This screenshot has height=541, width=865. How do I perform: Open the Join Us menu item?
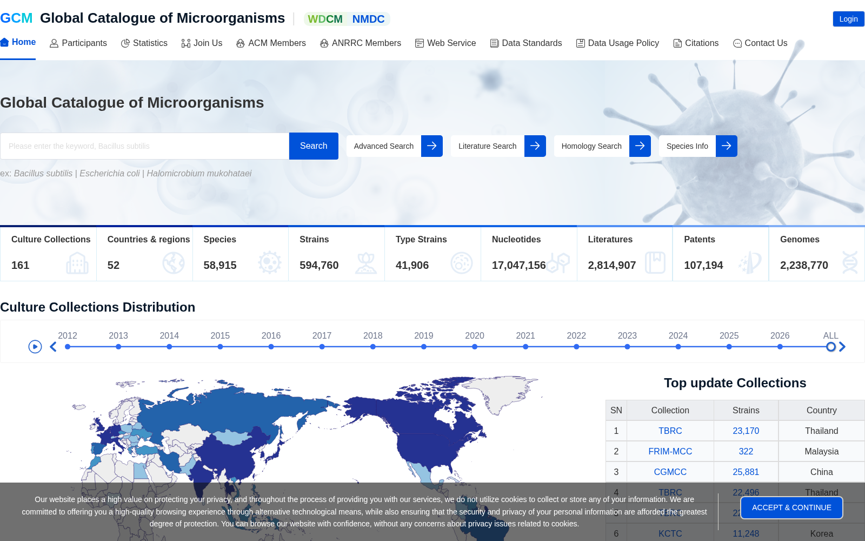coord(202,43)
